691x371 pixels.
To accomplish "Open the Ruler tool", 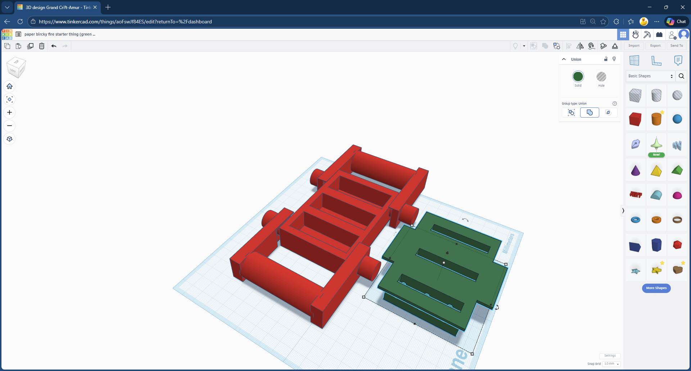I will point(656,60).
